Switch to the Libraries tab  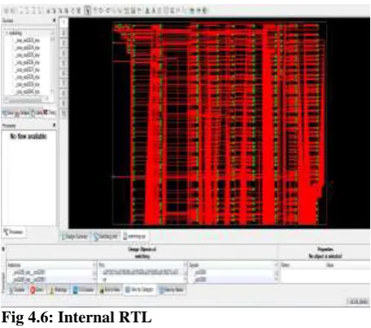(x=50, y=113)
